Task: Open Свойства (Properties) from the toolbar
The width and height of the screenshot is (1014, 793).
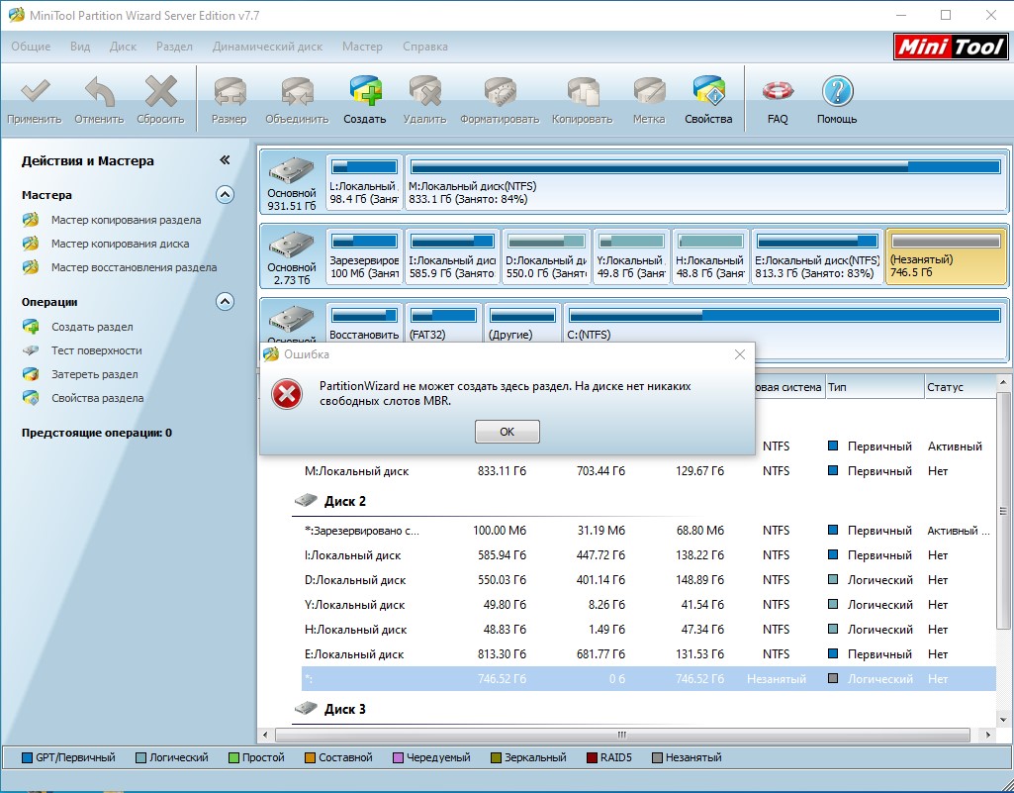Action: 708,91
